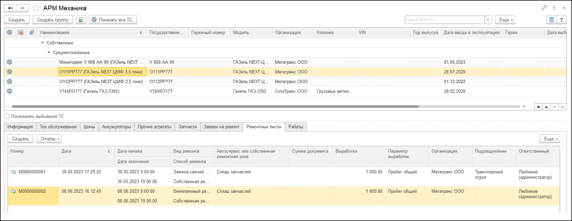Move down one row with the down arrow

pos(554,107)
